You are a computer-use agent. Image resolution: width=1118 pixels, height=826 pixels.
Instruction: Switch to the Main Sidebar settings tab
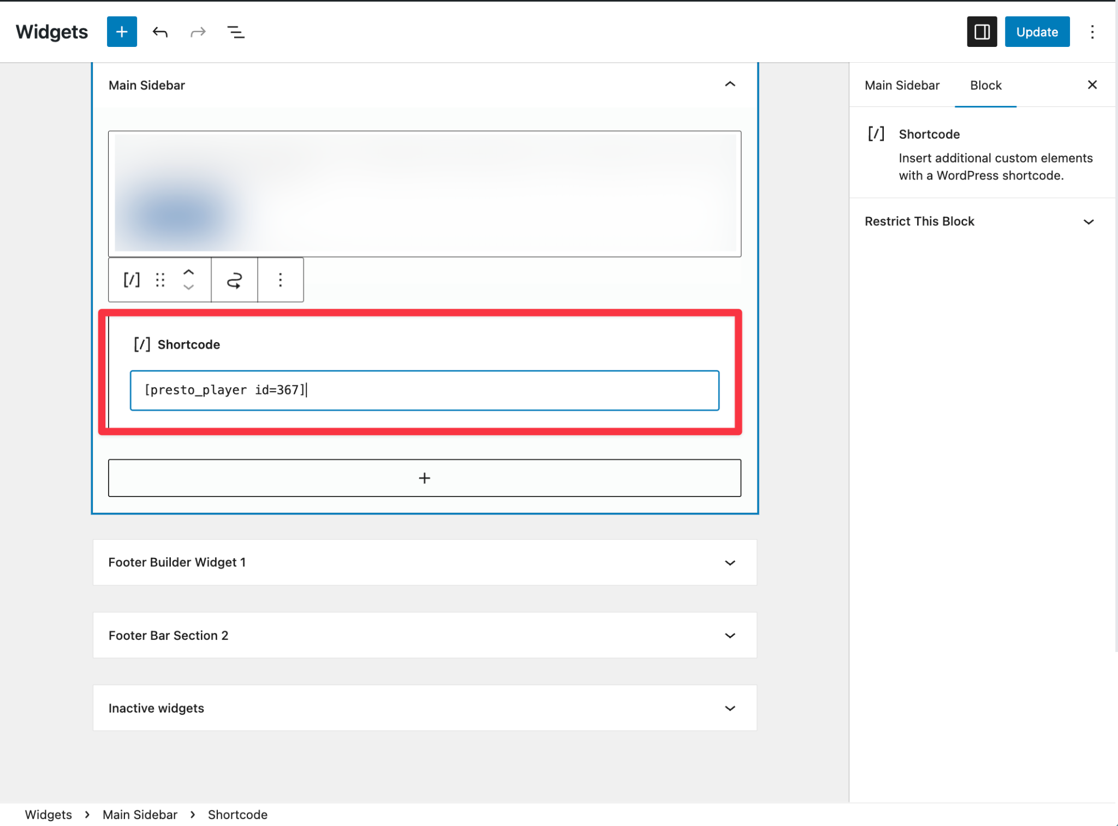pyautogui.click(x=902, y=85)
